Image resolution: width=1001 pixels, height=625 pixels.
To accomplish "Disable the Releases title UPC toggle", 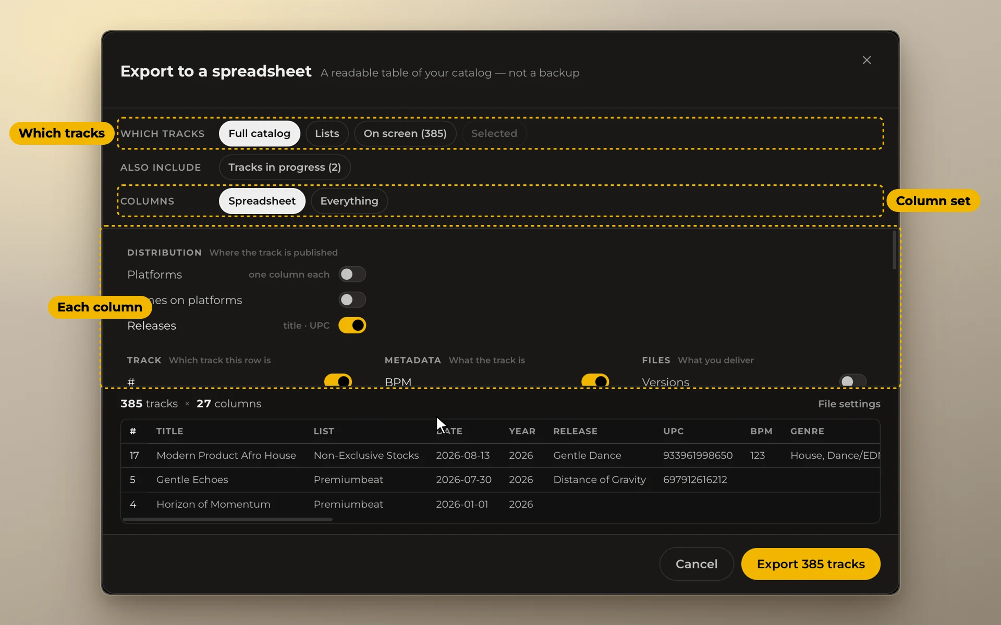I will point(352,326).
